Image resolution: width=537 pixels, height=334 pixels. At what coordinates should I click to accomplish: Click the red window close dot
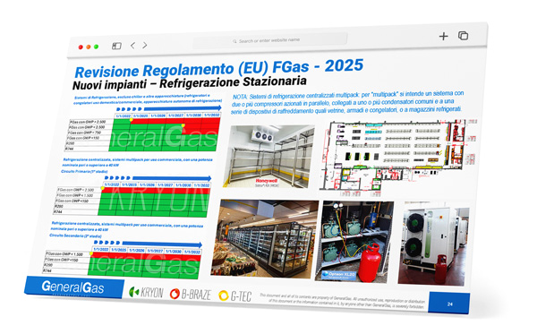81,47
